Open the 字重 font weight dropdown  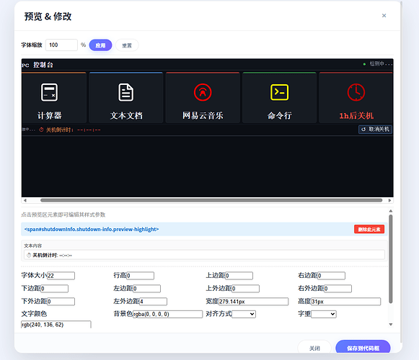click(324, 314)
